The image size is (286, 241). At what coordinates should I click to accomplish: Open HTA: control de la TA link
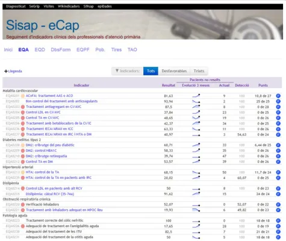click(42, 172)
